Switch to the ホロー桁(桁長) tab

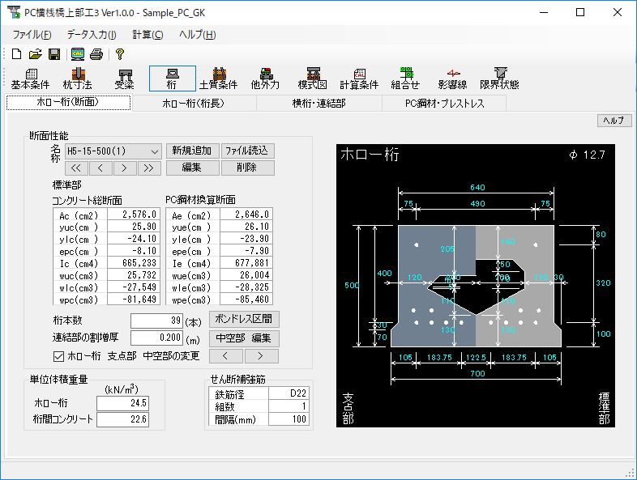point(194,104)
